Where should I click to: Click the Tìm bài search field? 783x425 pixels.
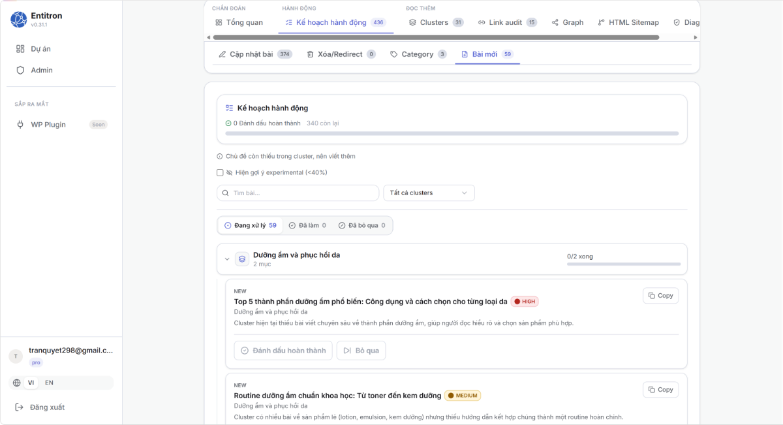(298, 193)
